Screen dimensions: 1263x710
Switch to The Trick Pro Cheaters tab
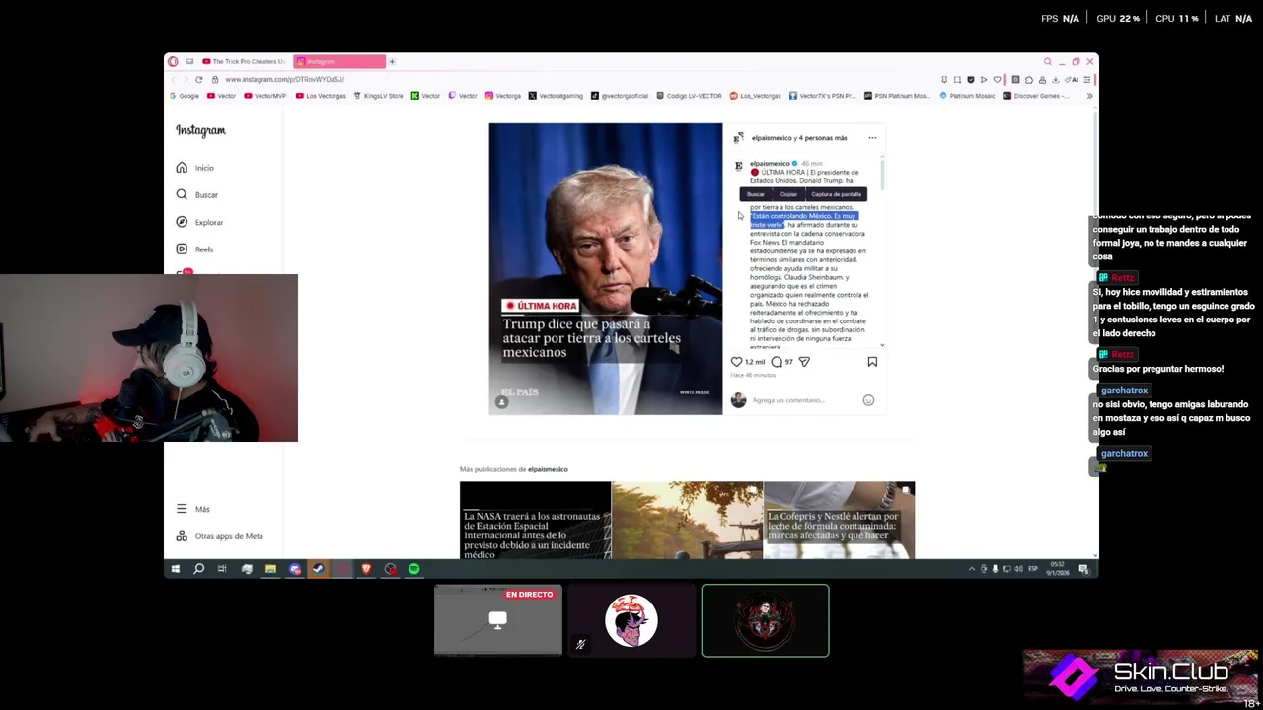(244, 61)
